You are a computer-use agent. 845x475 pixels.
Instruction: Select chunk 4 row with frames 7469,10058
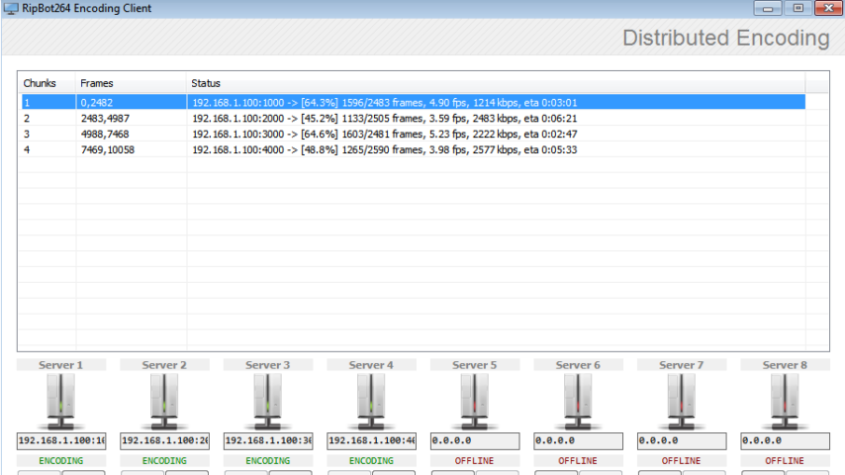pos(414,149)
